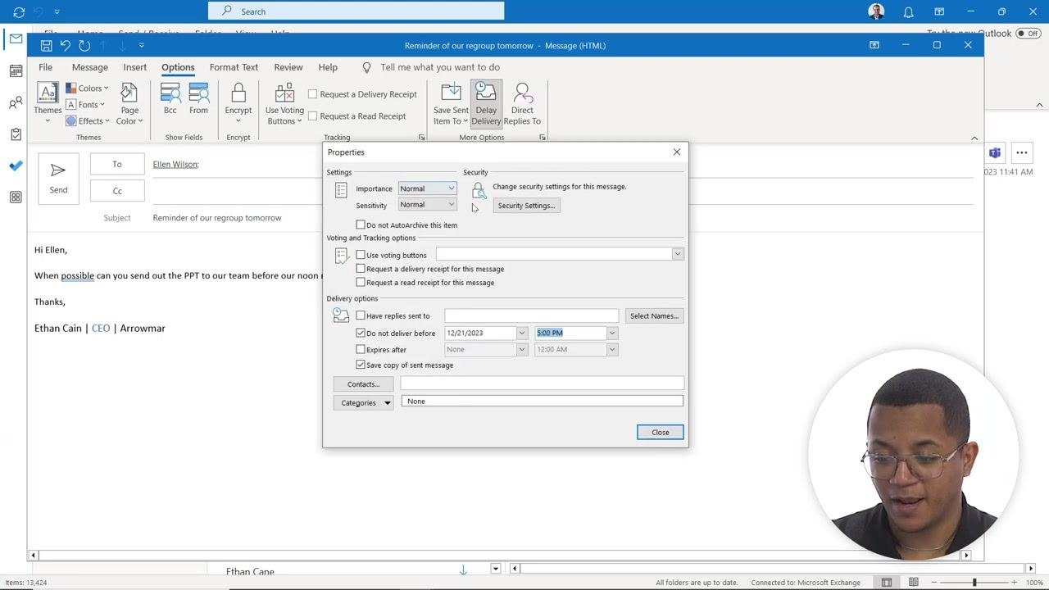Viewport: 1049px width, 590px height.
Task: Switch to the Insert tab
Action: click(x=135, y=67)
